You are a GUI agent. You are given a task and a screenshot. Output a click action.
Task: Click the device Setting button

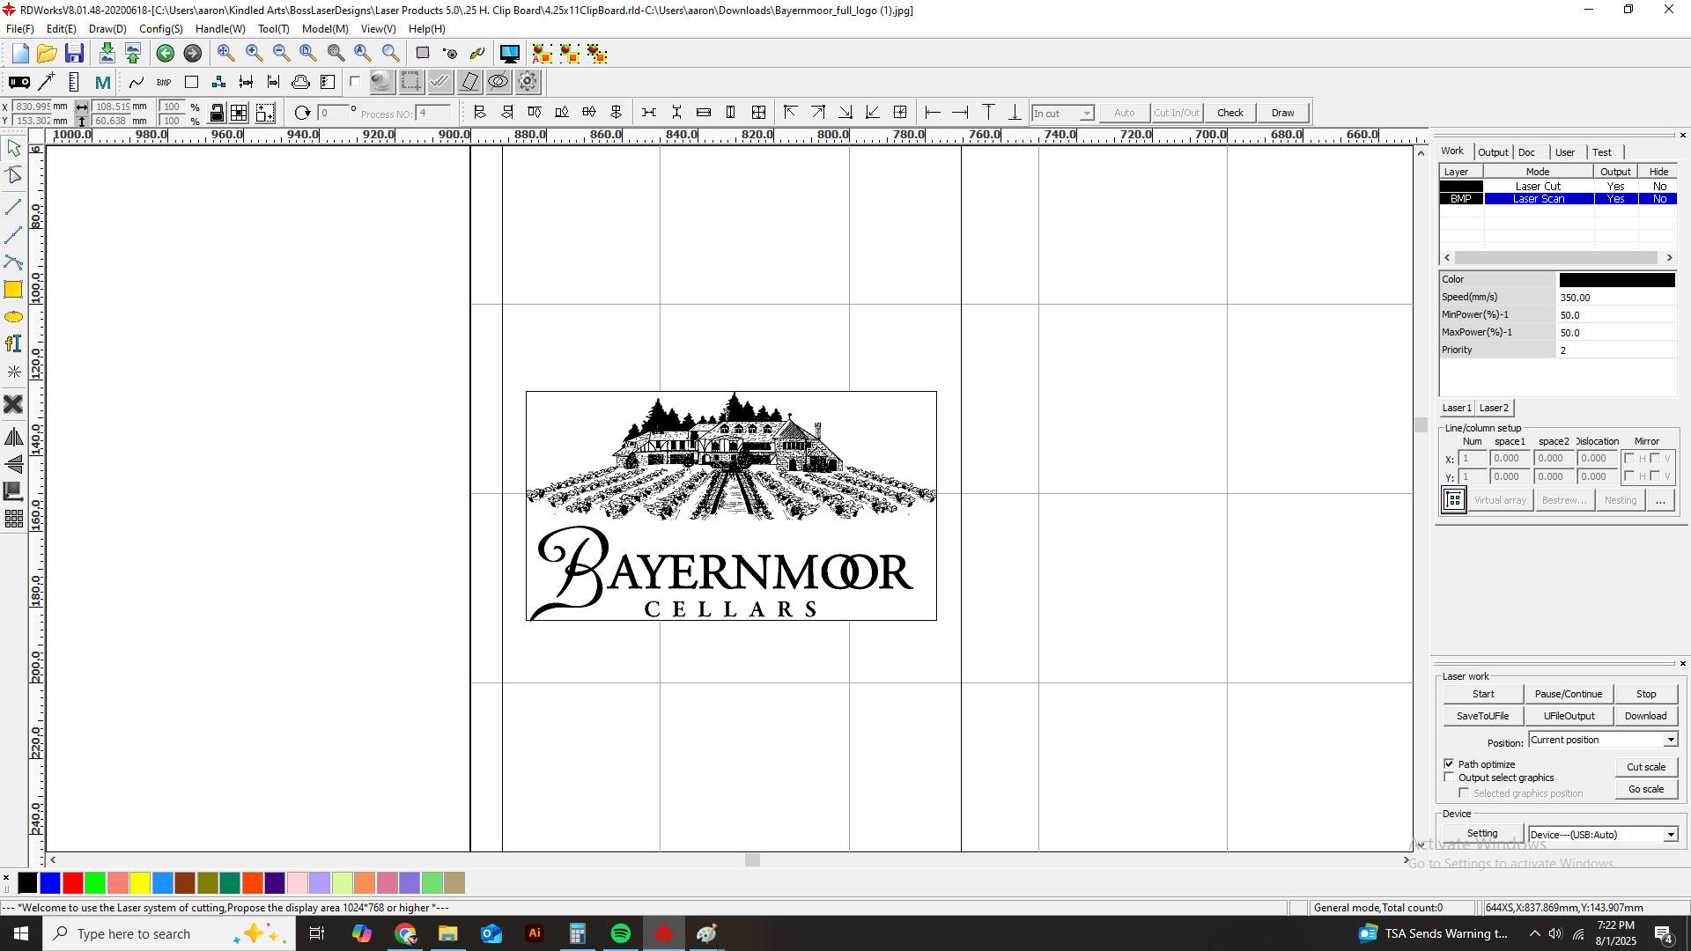[x=1482, y=833]
